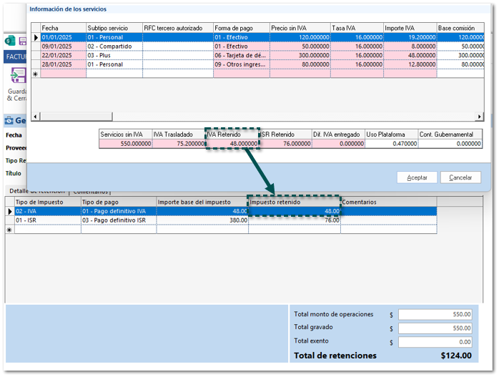The height and width of the screenshot is (377, 499).
Task: Switch to the Detalle de retención tab
Action: tap(36, 191)
